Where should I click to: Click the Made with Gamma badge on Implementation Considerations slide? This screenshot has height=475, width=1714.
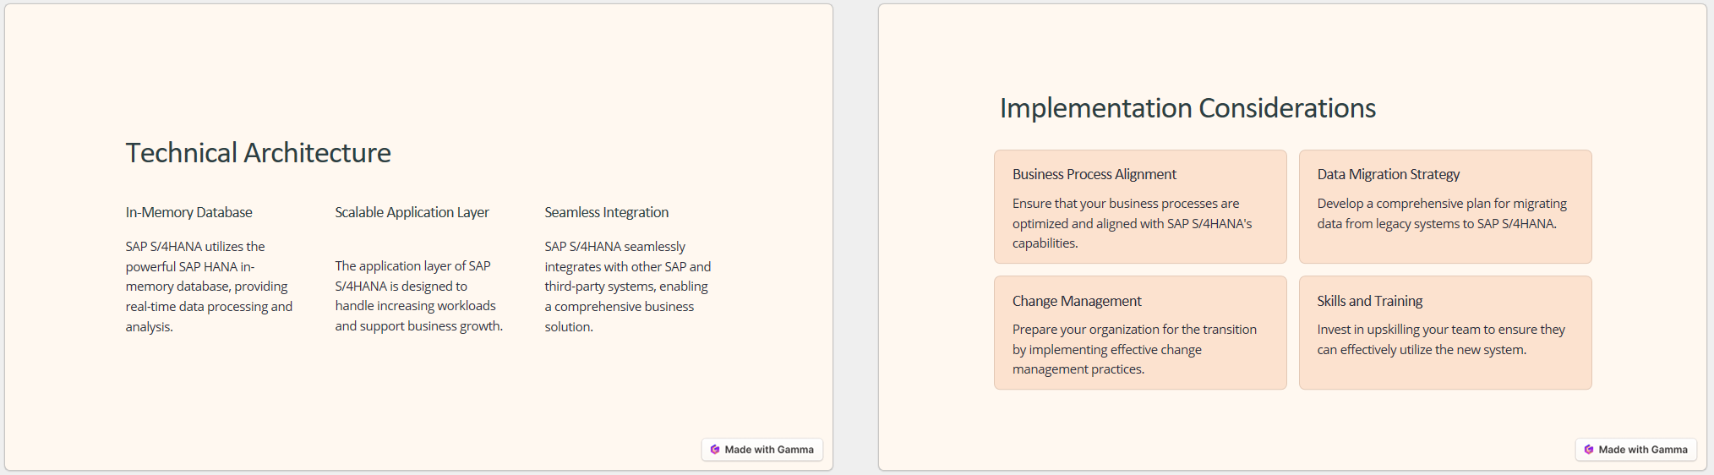pyautogui.click(x=1636, y=450)
